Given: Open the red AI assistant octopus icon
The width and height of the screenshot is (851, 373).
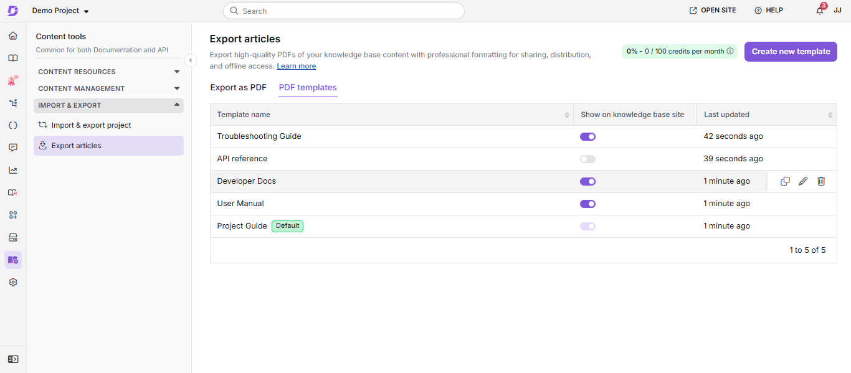Looking at the screenshot, I should tap(13, 80).
